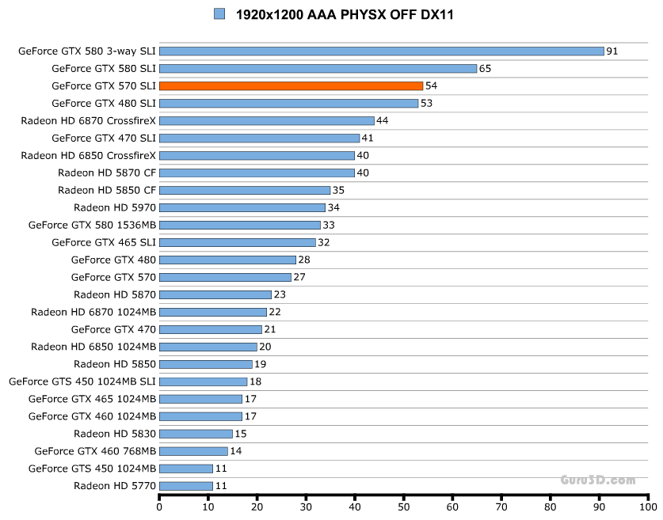Viewport: 663px width, 520px height.
Task: Select the GeForce GTX 580 1536MB label
Action: 92,225
